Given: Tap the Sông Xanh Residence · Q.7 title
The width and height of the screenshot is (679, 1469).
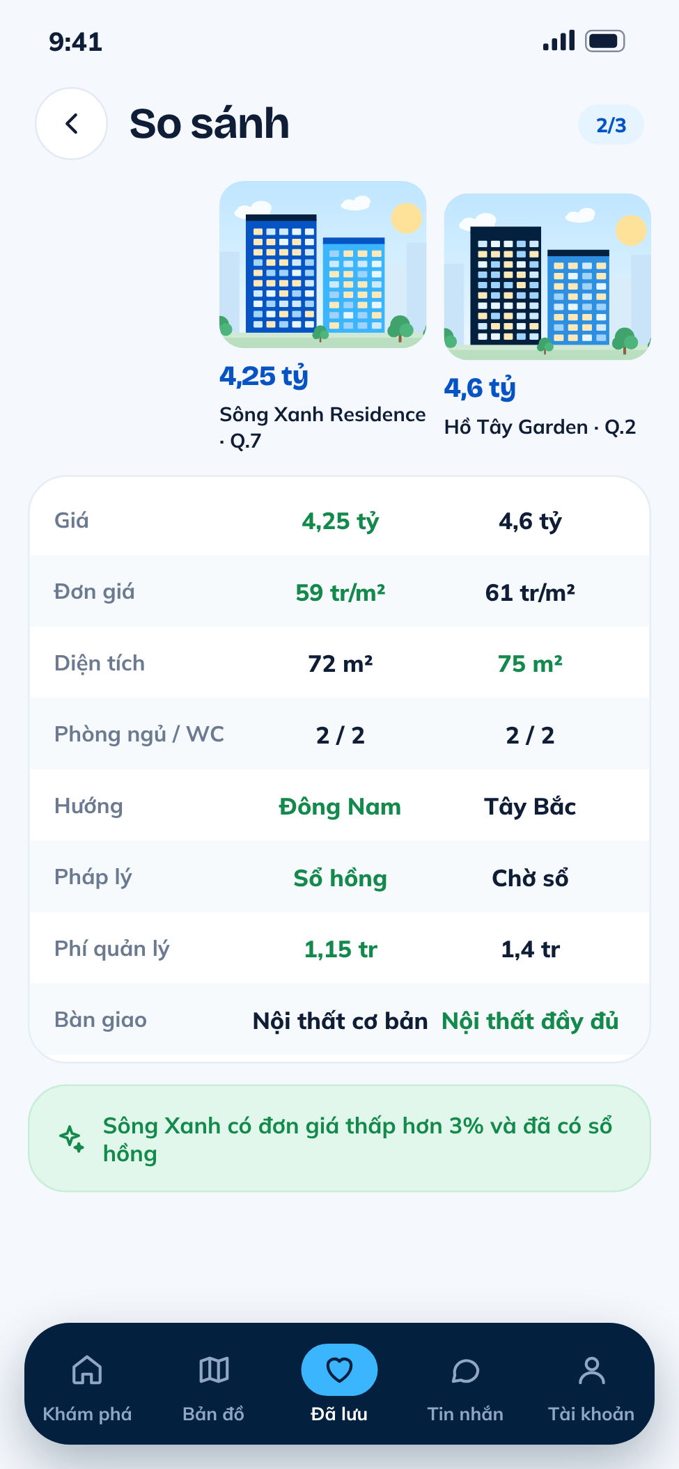Looking at the screenshot, I should coord(322,427).
